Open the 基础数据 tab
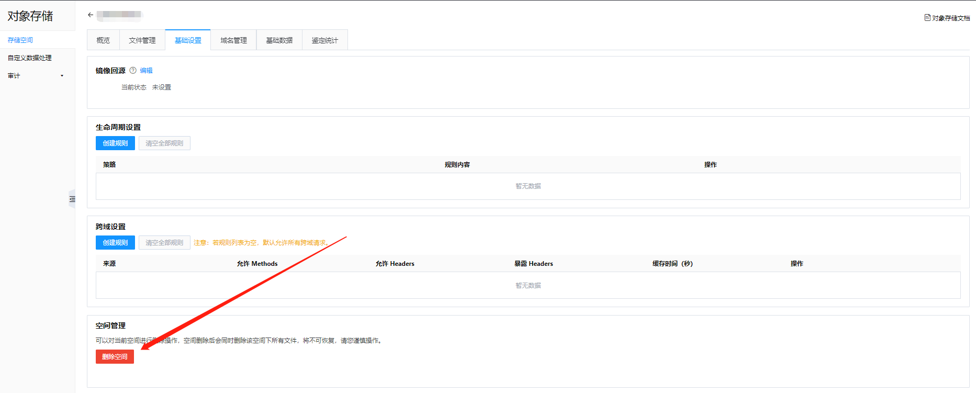Viewport: 976px width, 393px height. (279, 40)
